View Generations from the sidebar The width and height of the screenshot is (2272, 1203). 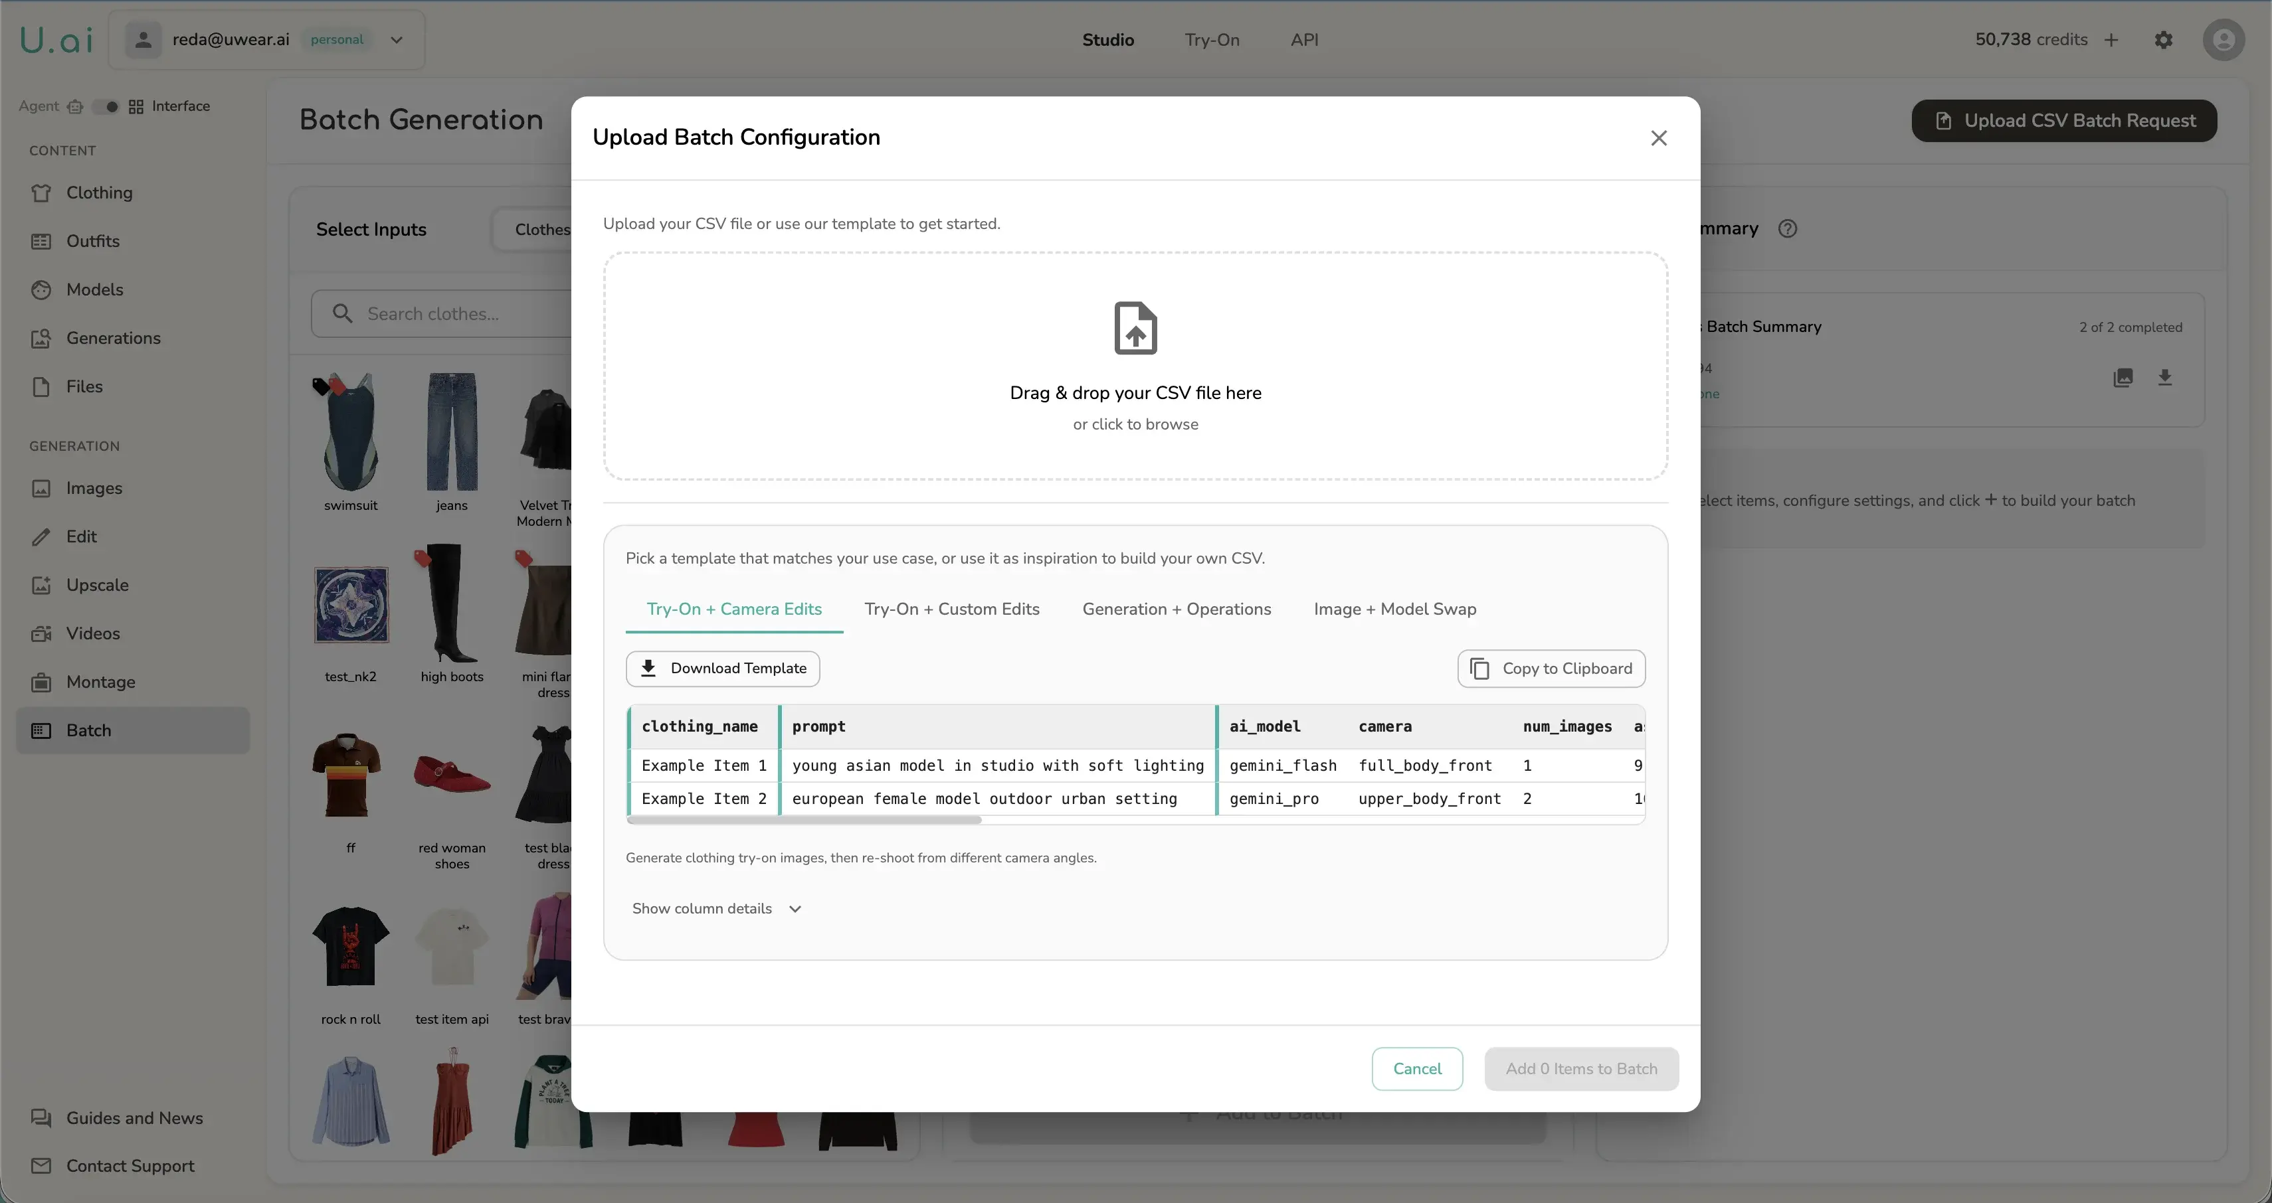tap(113, 337)
